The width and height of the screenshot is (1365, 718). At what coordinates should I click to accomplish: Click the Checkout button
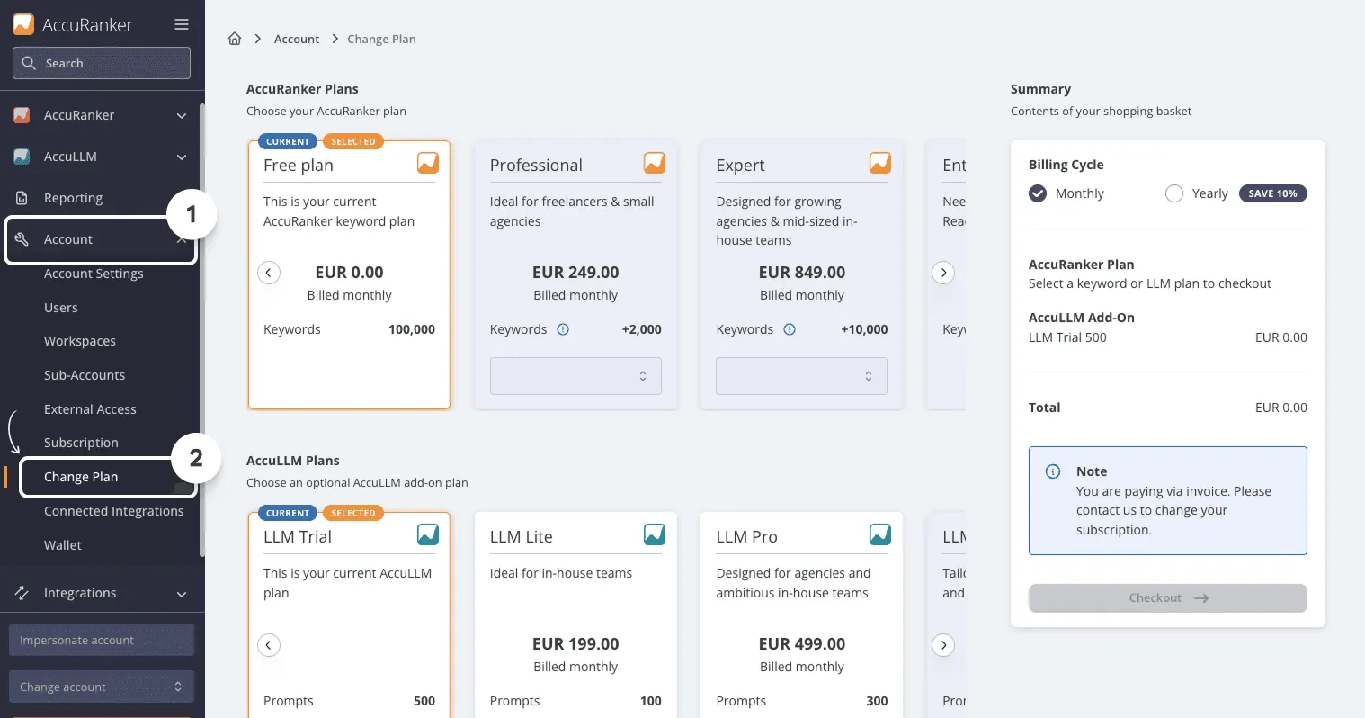[x=1167, y=598]
